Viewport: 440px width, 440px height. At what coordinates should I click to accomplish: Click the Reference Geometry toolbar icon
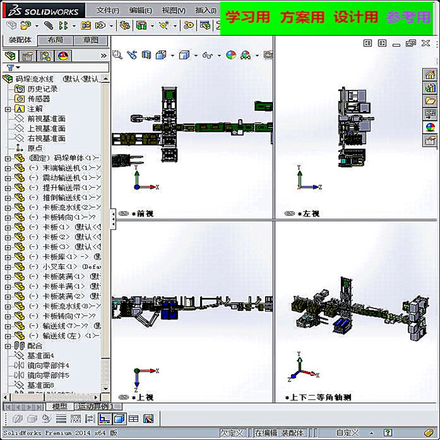click(164, 26)
